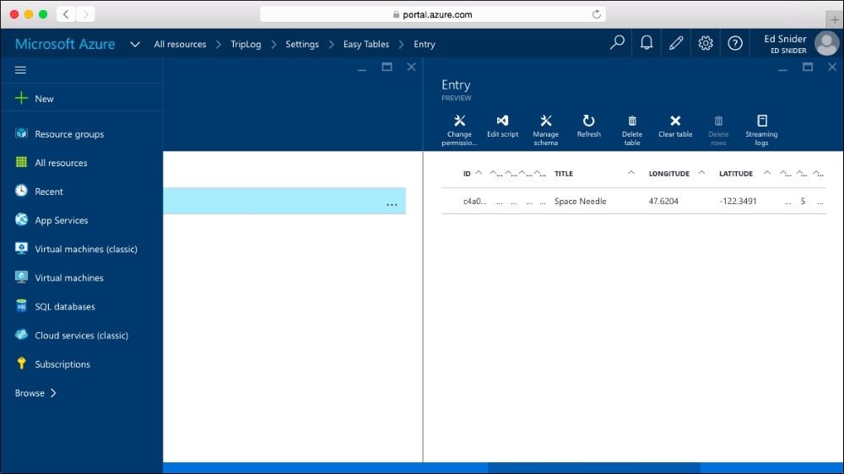This screenshot has width=844, height=474.
Task: Open the portal search magnifier
Action: click(x=617, y=42)
